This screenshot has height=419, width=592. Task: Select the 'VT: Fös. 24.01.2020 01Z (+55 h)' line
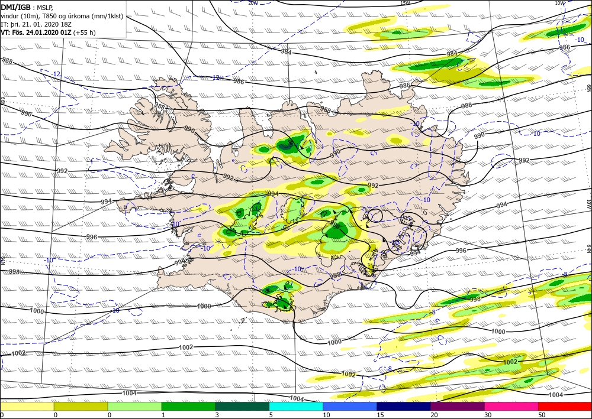point(49,33)
